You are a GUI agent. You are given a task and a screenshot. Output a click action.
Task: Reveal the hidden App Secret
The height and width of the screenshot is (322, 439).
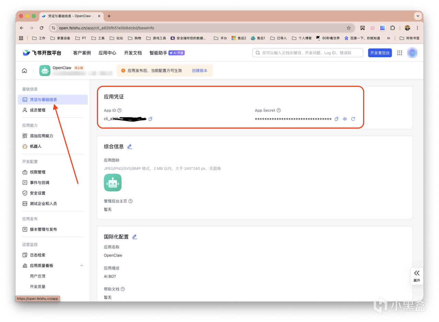pyautogui.click(x=345, y=119)
